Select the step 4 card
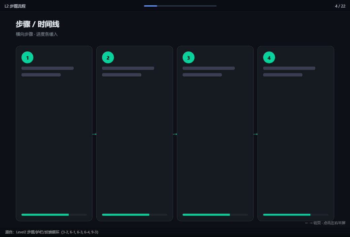 296,134
